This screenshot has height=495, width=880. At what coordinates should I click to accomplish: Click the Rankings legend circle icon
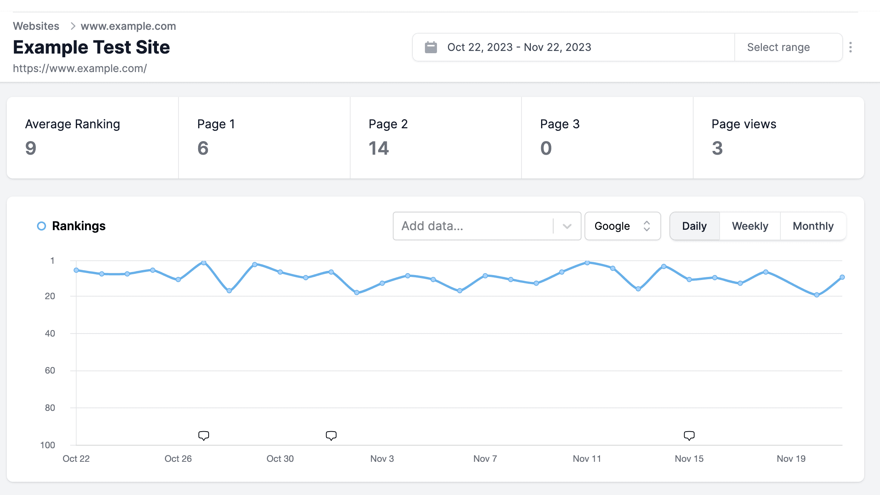click(42, 226)
